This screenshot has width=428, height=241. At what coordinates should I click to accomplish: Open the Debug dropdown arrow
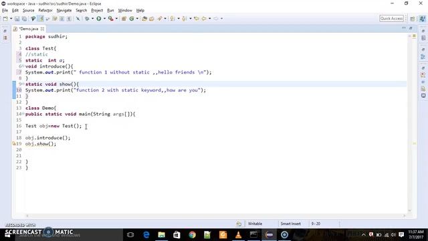(92, 19)
